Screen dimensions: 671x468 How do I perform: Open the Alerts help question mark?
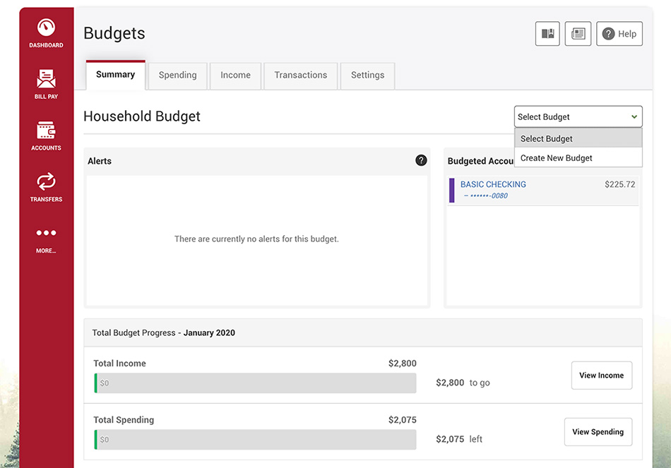point(421,160)
